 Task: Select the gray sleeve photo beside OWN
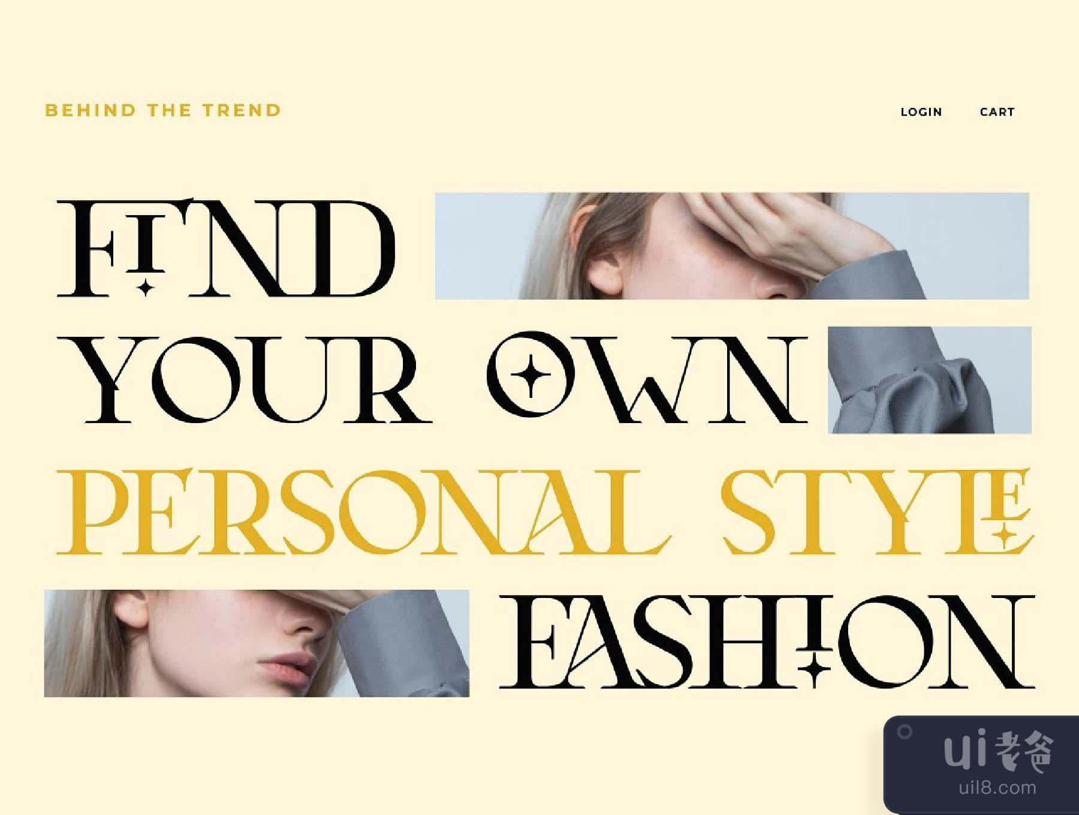point(930,380)
